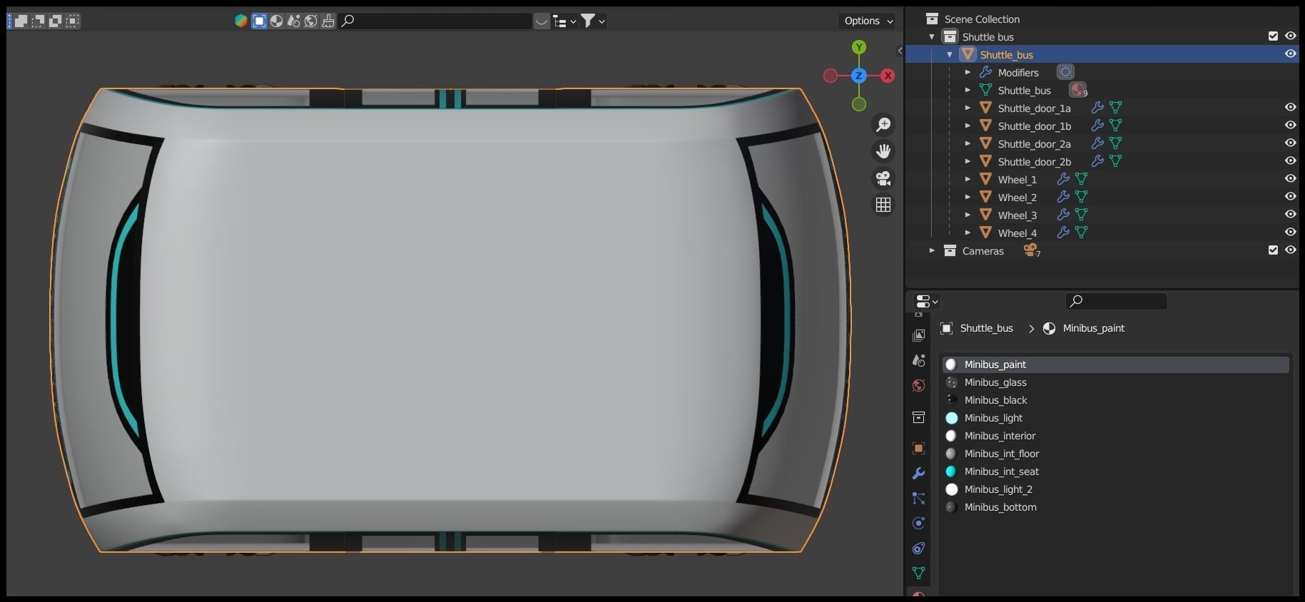The image size is (1305, 602).
Task: Open the View Layer properties tab icon
Action: pyautogui.click(x=918, y=335)
